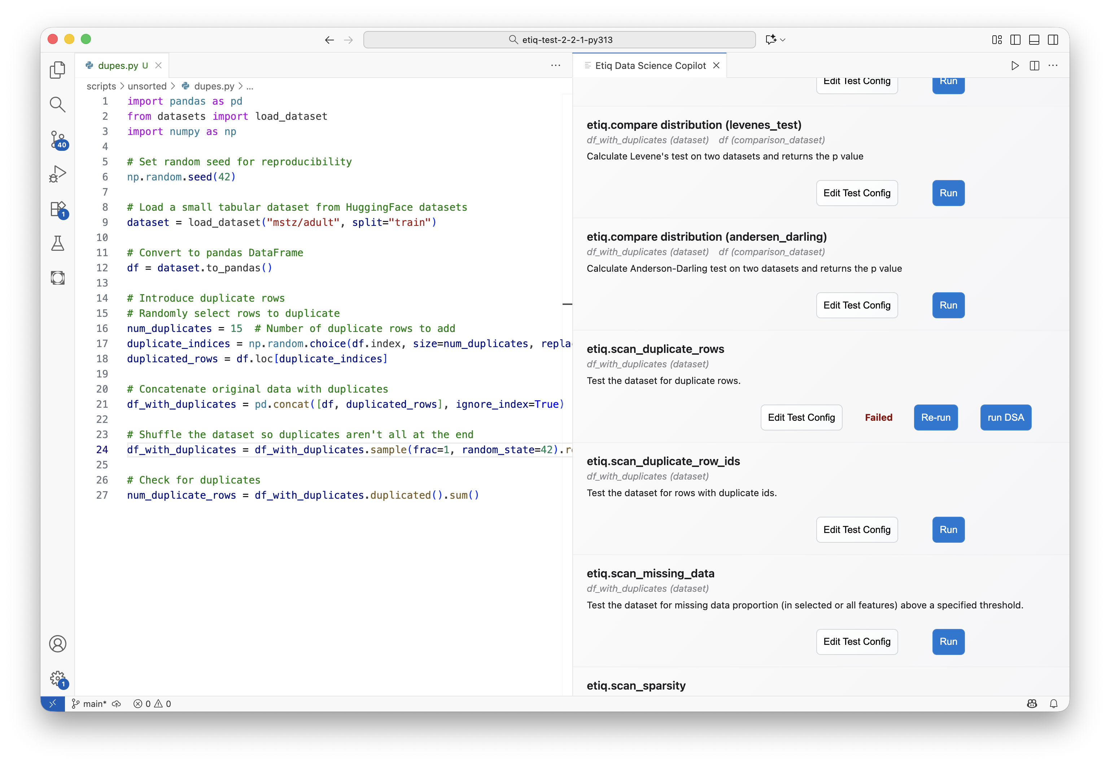Open the Copilot chat dropdown arrow
The image size is (1110, 765).
click(x=783, y=40)
